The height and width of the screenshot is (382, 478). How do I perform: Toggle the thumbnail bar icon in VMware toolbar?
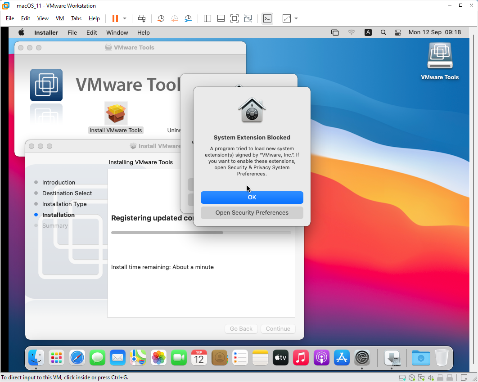[221, 18]
